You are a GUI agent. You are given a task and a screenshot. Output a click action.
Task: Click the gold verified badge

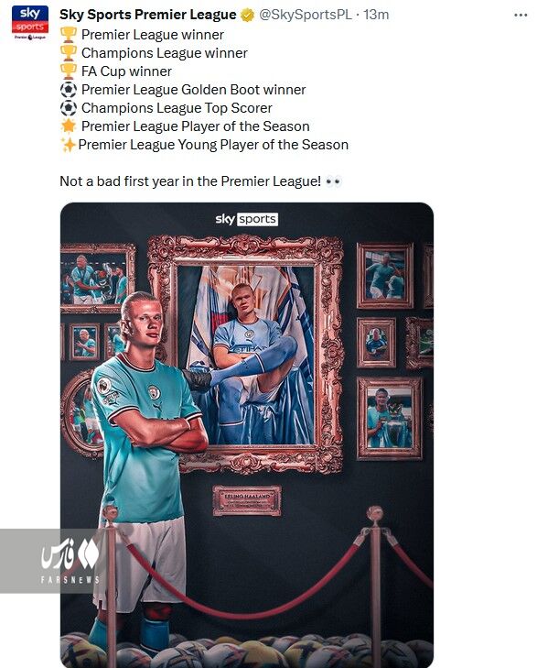click(247, 15)
